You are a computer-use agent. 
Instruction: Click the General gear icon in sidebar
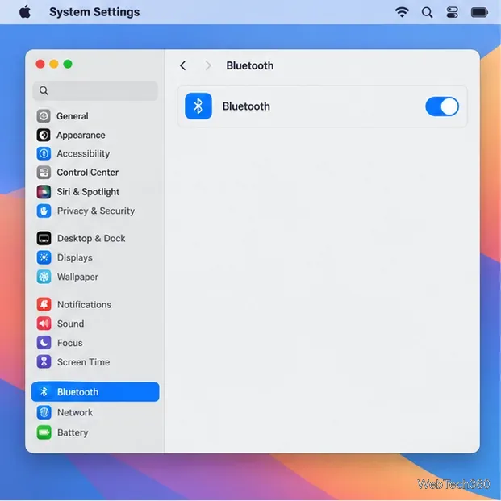(44, 116)
